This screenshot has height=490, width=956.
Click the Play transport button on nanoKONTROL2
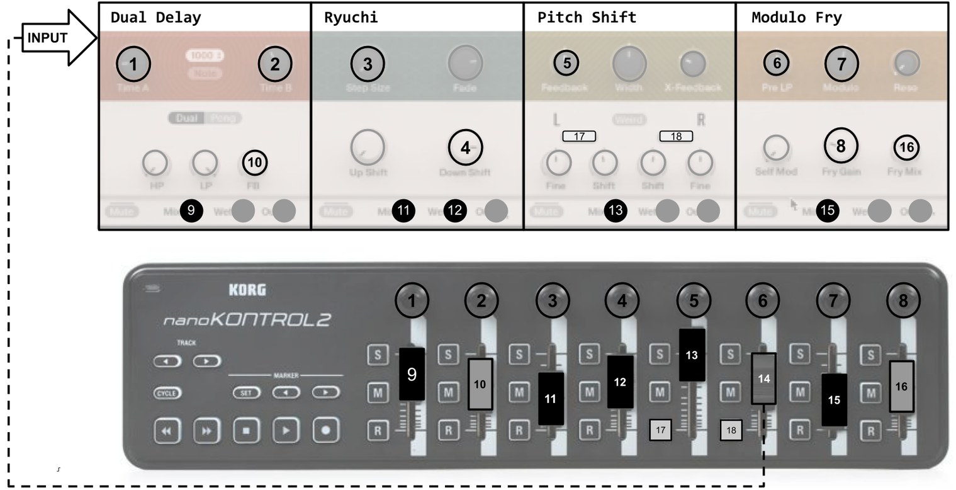coord(286,431)
